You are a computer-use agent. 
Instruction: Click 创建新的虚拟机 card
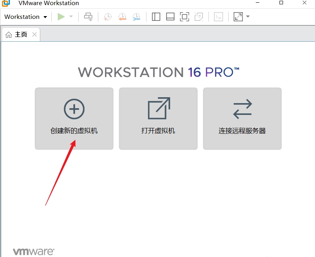(x=74, y=118)
